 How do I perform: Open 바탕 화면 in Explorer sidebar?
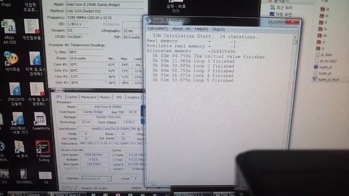point(280,14)
